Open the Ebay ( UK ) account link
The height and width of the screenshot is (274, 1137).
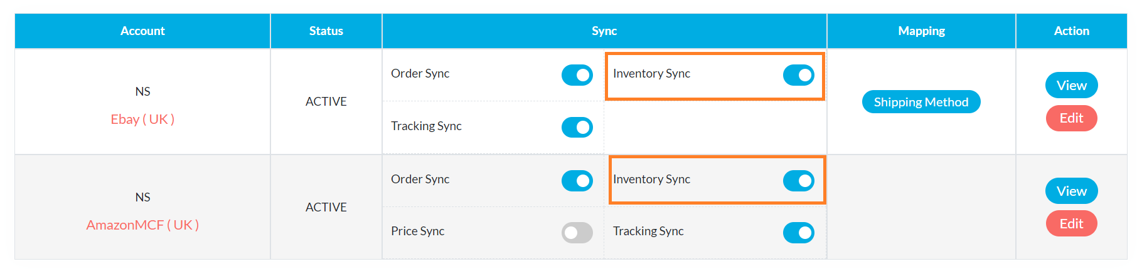pos(142,119)
